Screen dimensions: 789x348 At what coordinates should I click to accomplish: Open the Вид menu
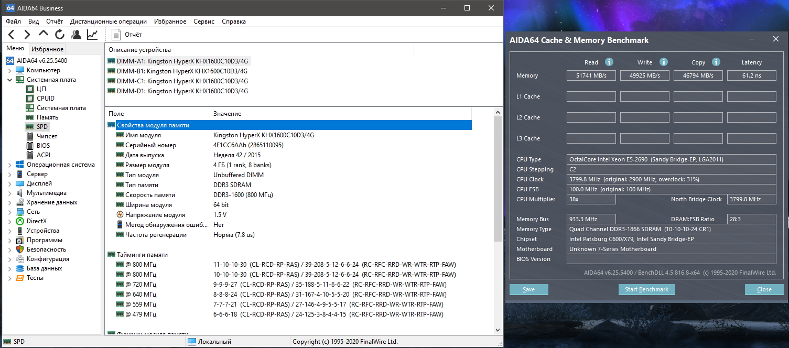pyautogui.click(x=34, y=21)
